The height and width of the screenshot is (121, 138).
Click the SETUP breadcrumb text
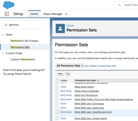tap(70, 26)
